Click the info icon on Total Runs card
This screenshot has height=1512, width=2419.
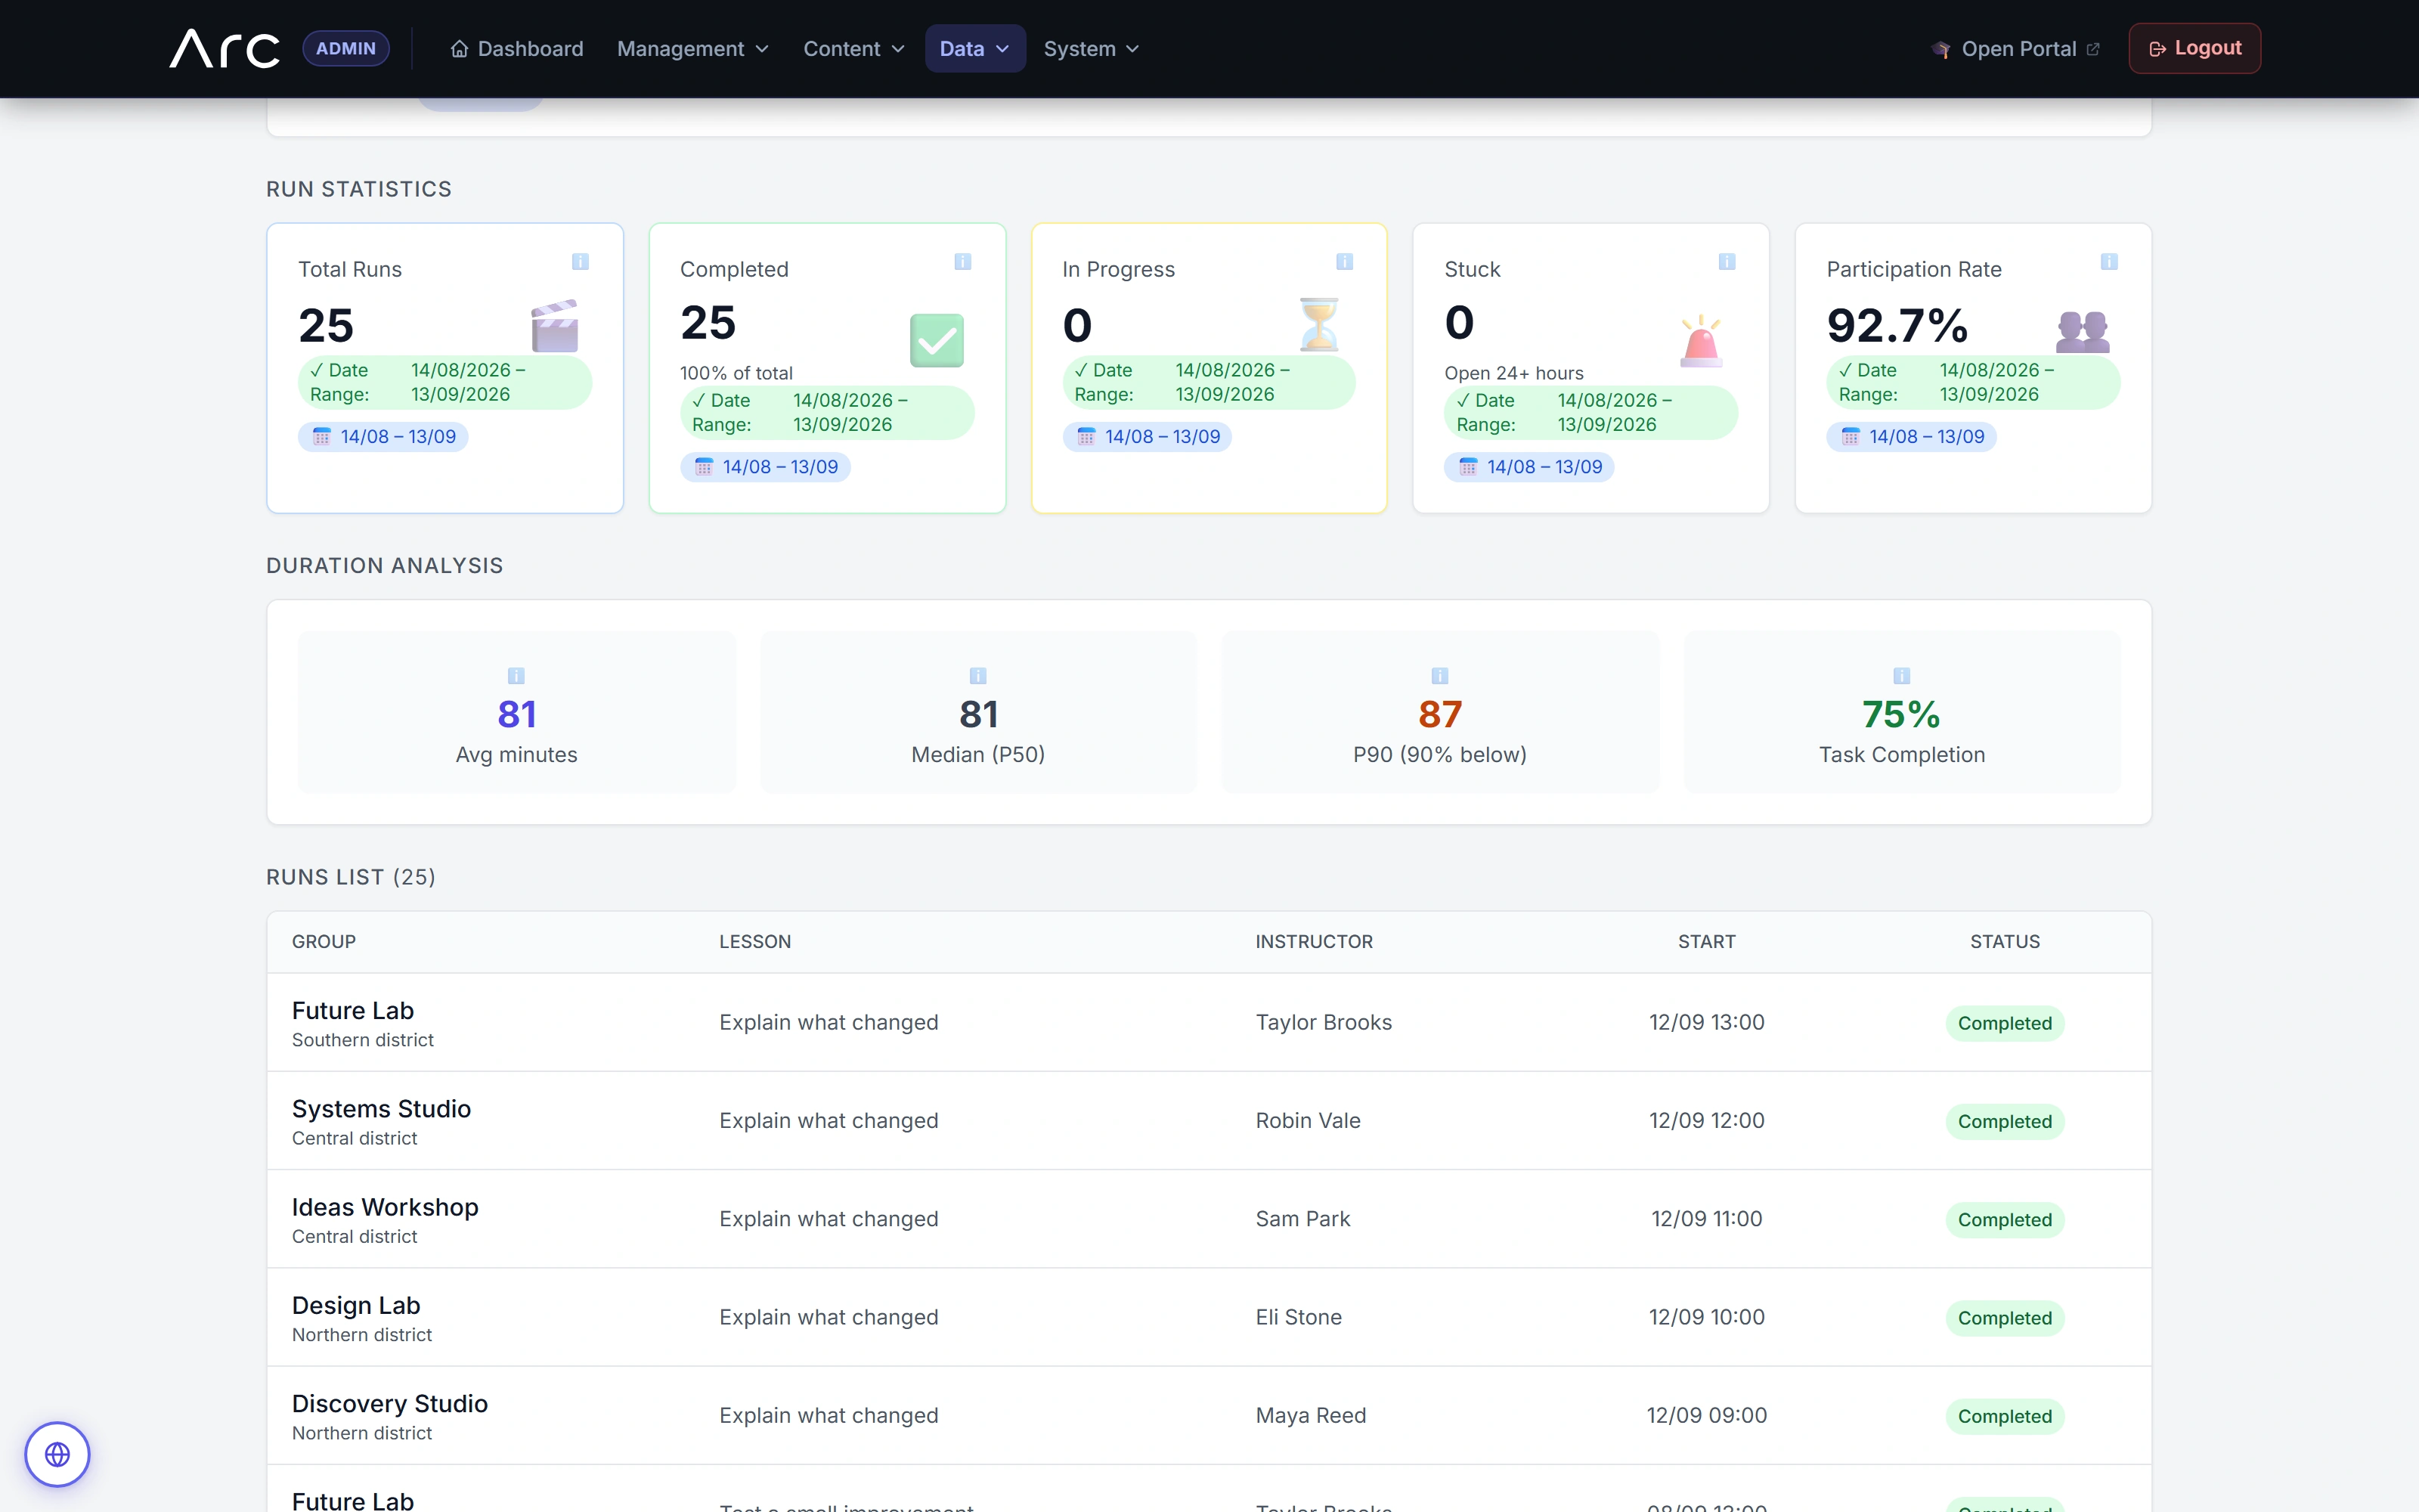580,262
